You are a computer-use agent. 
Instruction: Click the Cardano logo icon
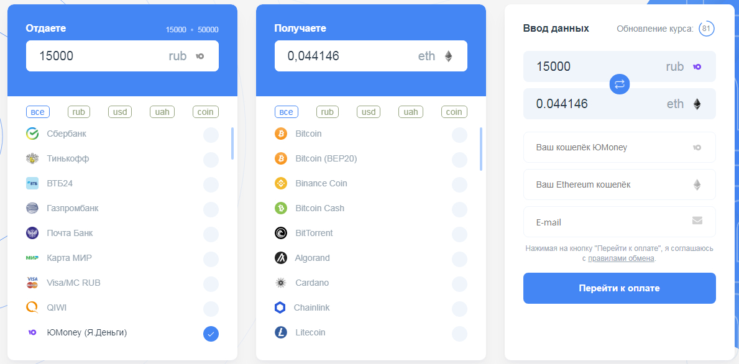point(281,283)
